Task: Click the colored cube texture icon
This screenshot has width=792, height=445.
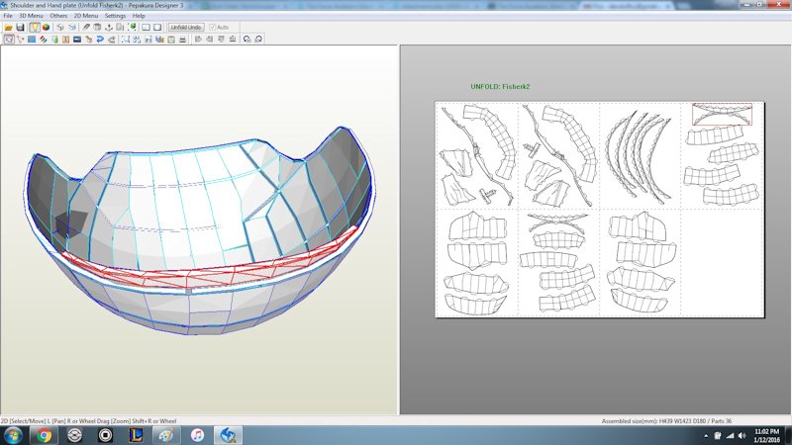Action: 46,28
